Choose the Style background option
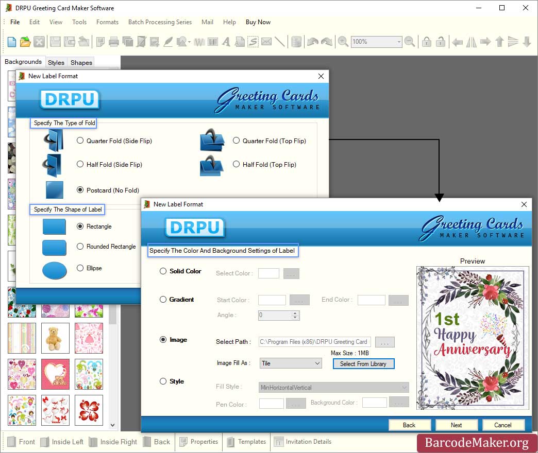 [163, 381]
